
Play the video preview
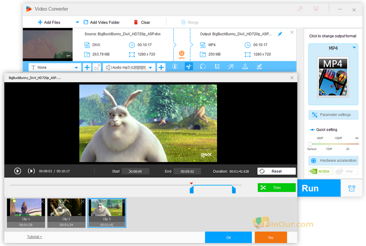17,171
